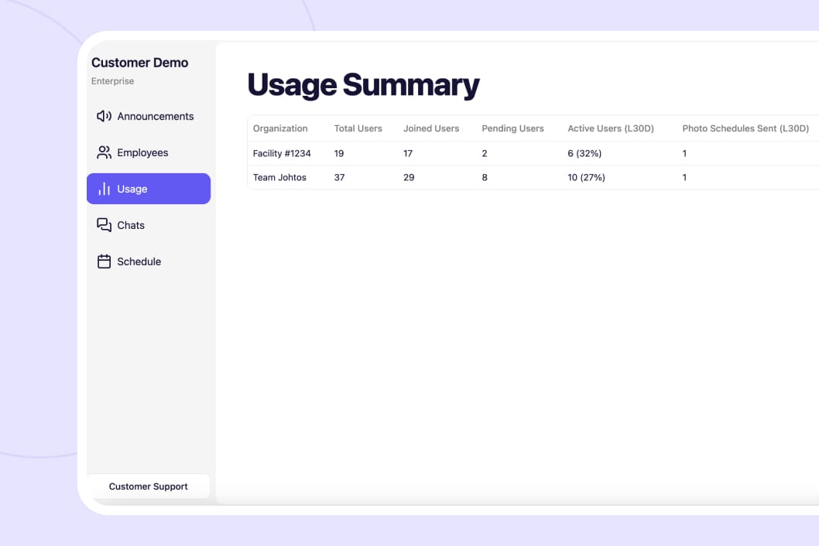
Task: Open the Announcements menu item
Action: (149, 116)
